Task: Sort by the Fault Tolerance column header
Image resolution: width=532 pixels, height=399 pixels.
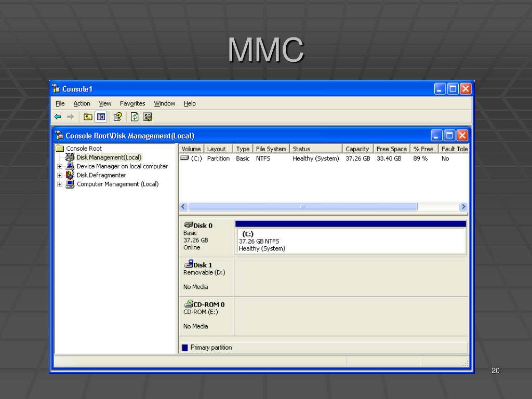Action: 454,149
